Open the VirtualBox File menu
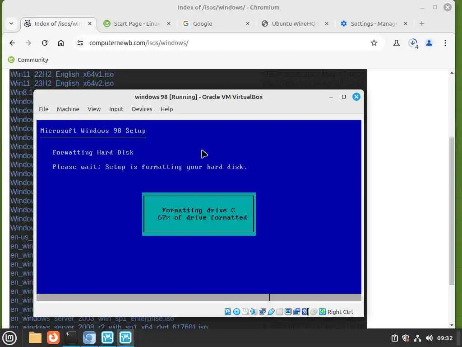This screenshot has width=462, height=347. 44,109
